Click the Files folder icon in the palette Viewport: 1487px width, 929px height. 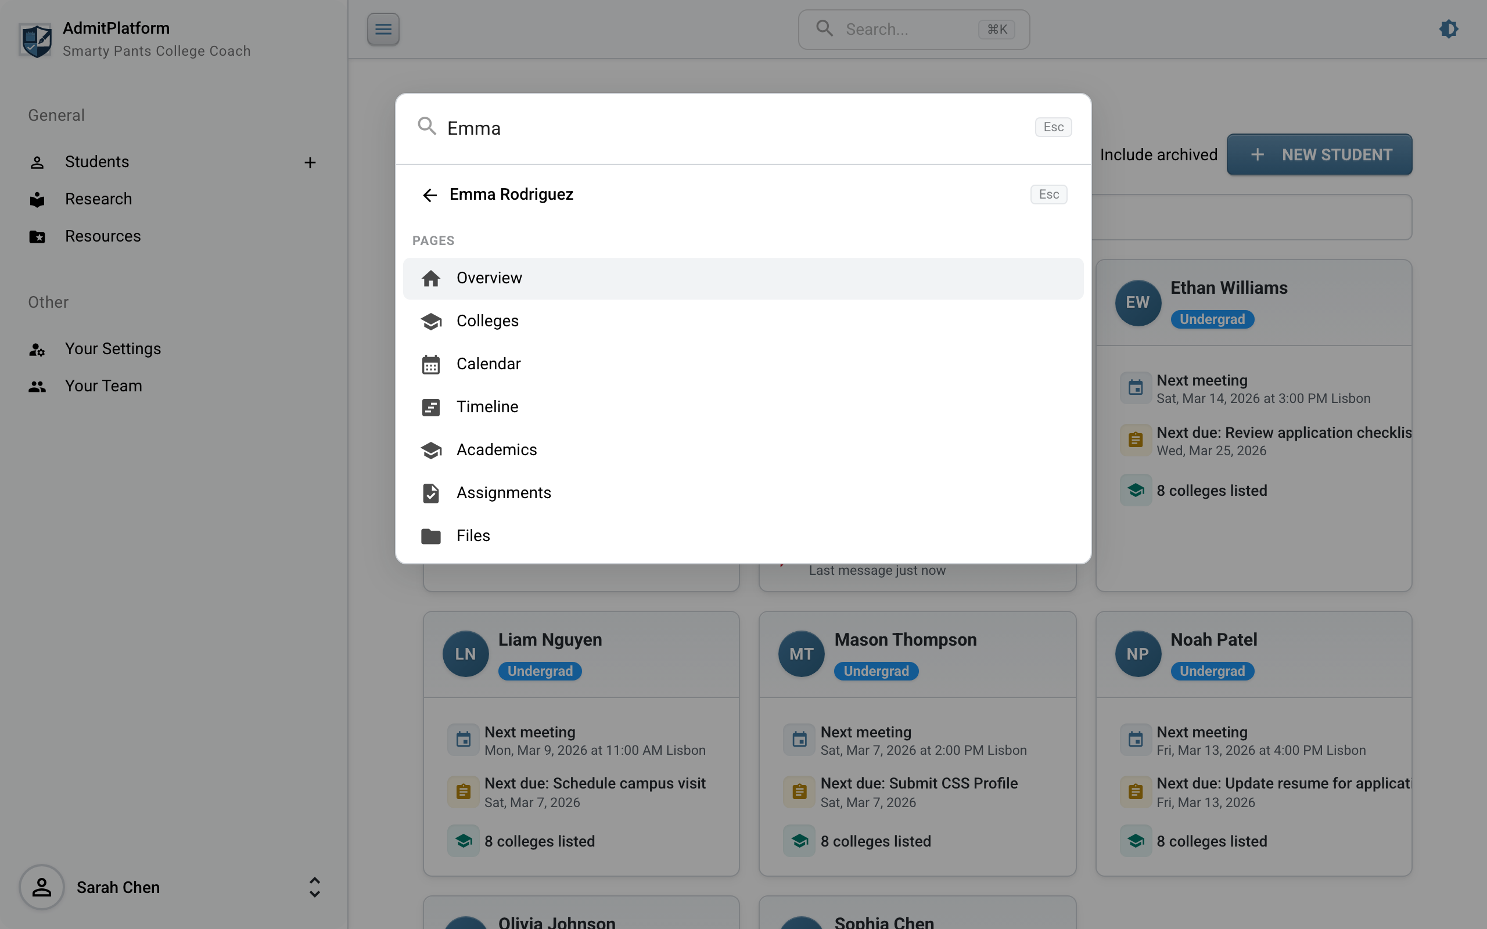tap(431, 536)
